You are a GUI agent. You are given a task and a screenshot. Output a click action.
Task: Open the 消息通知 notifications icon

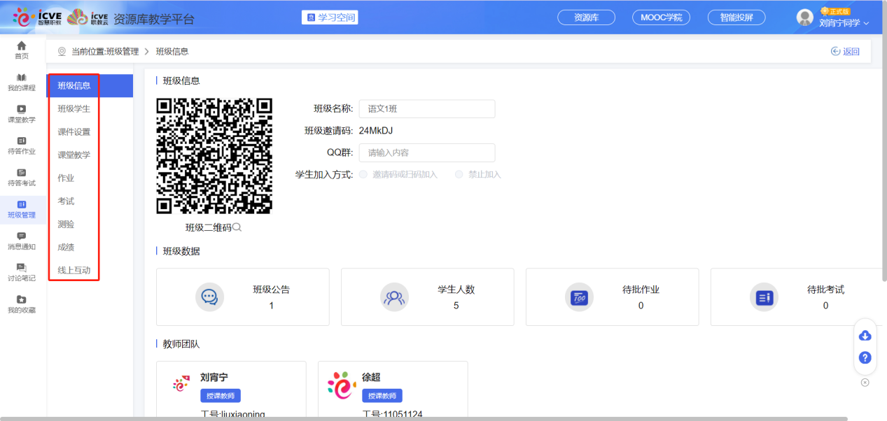pos(22,241)
